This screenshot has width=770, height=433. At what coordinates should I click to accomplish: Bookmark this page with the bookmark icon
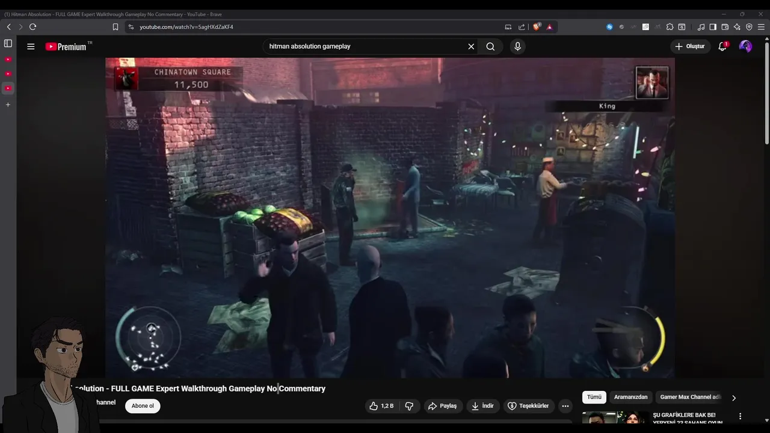tap(115, 27)
